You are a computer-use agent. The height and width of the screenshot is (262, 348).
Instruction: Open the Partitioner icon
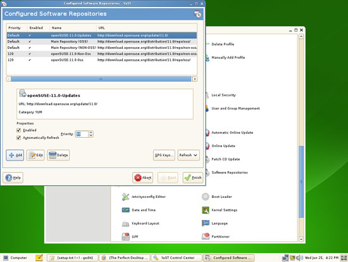[206, 236]
